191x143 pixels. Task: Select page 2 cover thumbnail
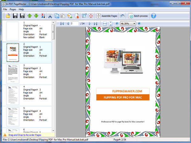[13, 52]
